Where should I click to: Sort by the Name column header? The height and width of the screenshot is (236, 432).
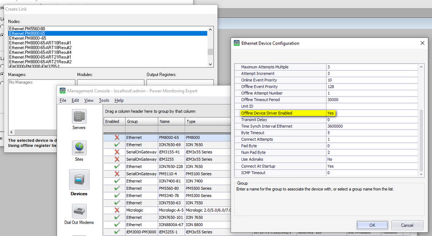171,121
